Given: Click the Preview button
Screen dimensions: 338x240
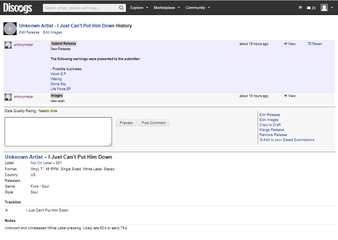Looking at the screenshot, I should coord(126,123).
